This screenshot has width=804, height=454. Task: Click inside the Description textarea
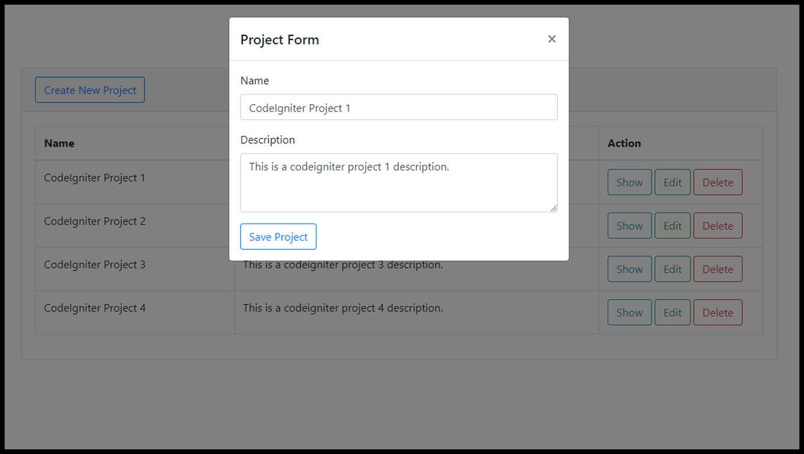pyautogui.click(x=399, y=183)
